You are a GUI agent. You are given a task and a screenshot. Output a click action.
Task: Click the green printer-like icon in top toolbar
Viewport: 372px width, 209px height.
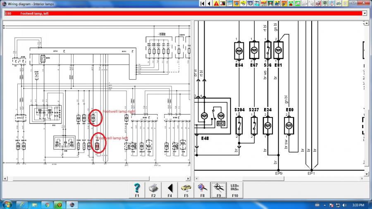[x=298, y=3]
